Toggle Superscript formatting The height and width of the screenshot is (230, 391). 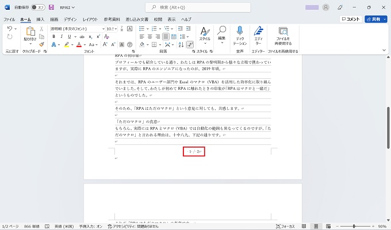point(98,37)
